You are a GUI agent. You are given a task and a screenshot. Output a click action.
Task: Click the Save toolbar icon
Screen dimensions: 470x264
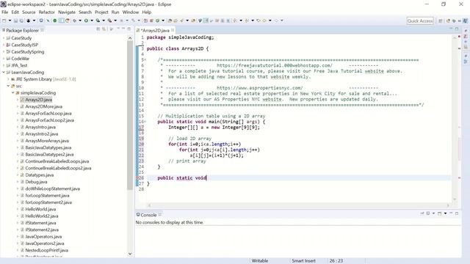coord(16,21)
